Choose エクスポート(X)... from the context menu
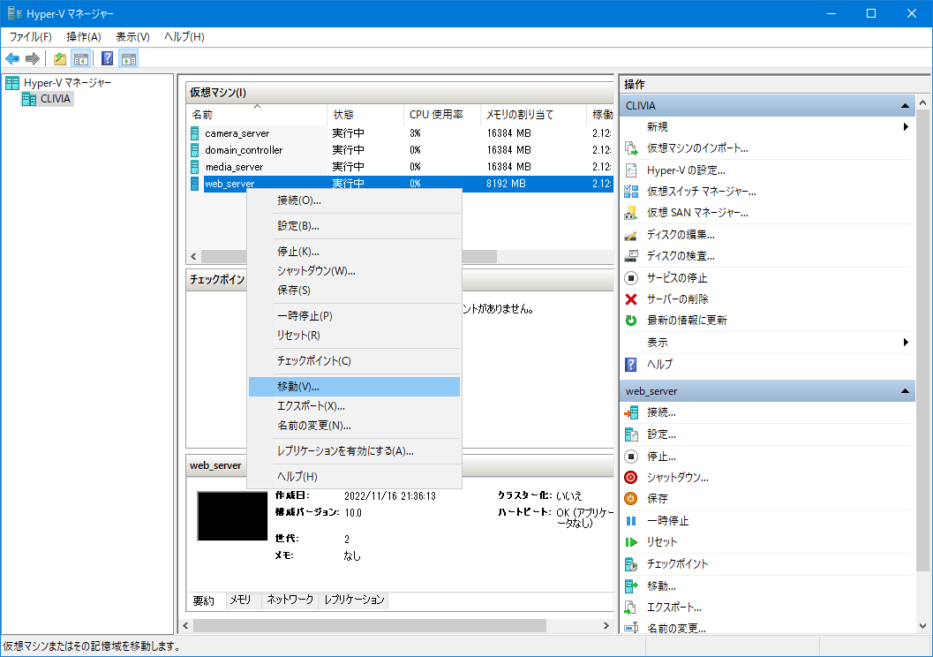Viewport: 933px width, 657px height. pyautogui.click(x=354, y=406)
